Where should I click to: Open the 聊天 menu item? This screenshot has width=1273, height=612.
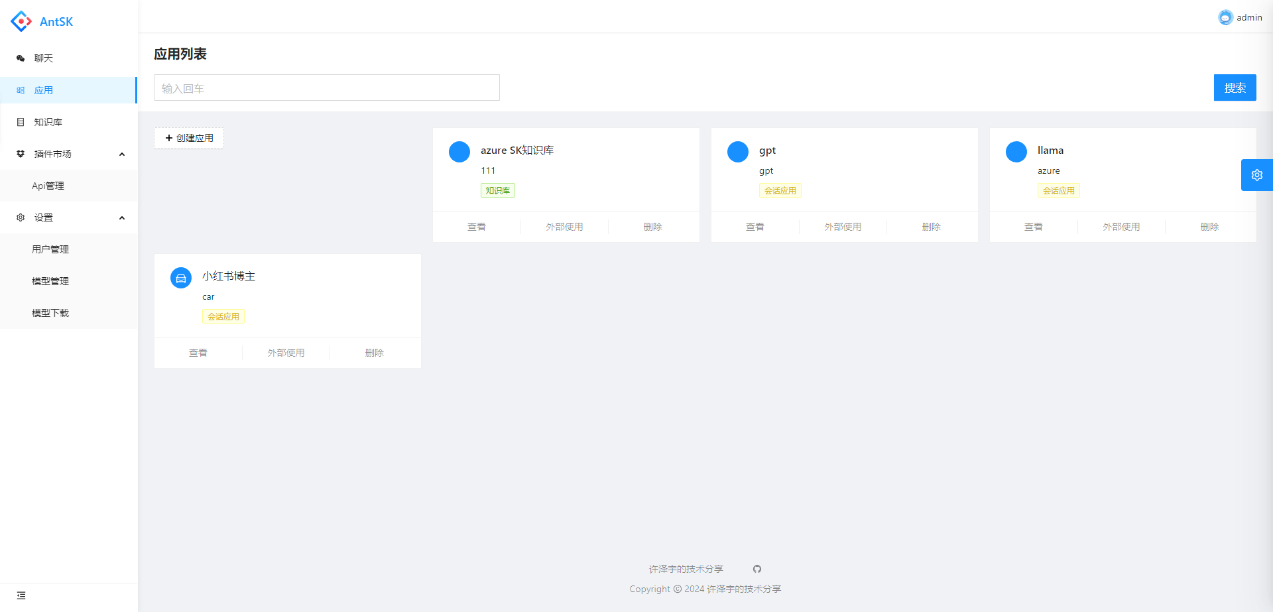44,58
